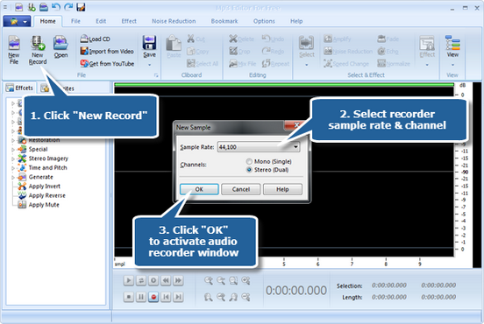Select Apply Invert in effects tree
Screen dimensions: 484x324
click(39, 187)
